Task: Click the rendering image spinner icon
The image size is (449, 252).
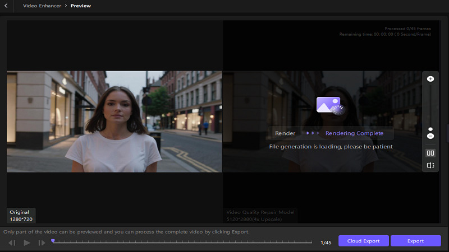Action: click(x=331, y=106)
